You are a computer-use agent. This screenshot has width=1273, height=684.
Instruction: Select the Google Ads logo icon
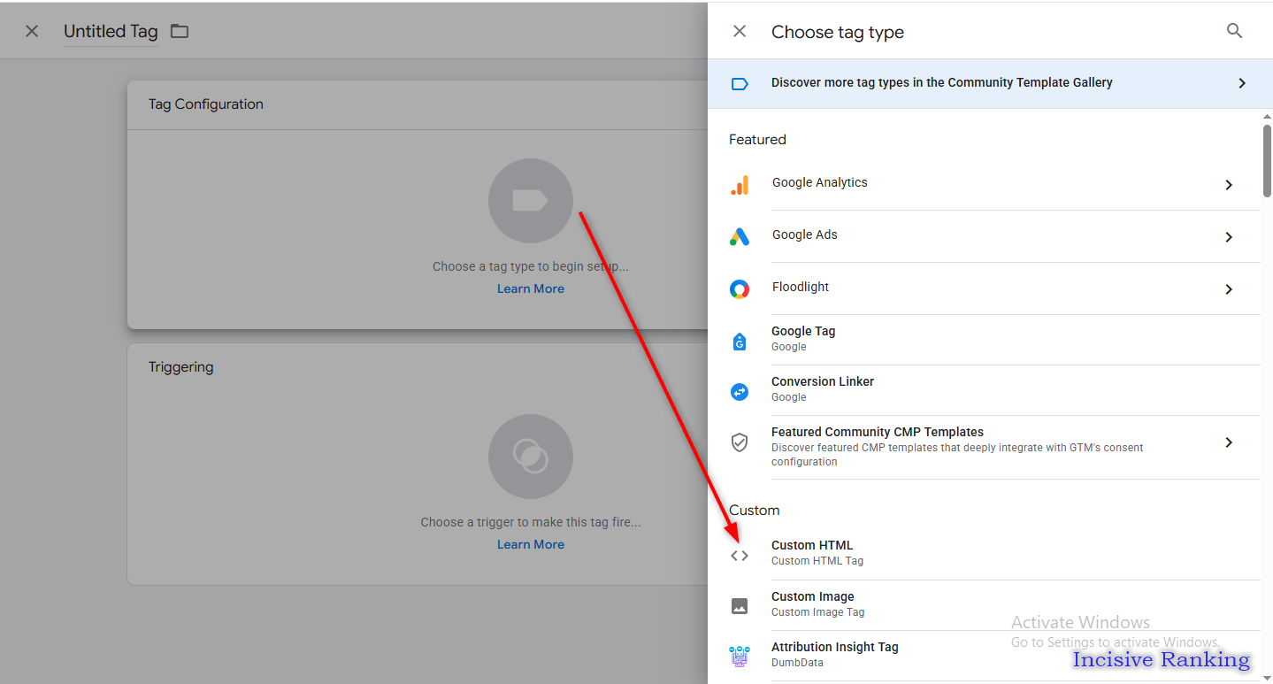click(740, 237)
